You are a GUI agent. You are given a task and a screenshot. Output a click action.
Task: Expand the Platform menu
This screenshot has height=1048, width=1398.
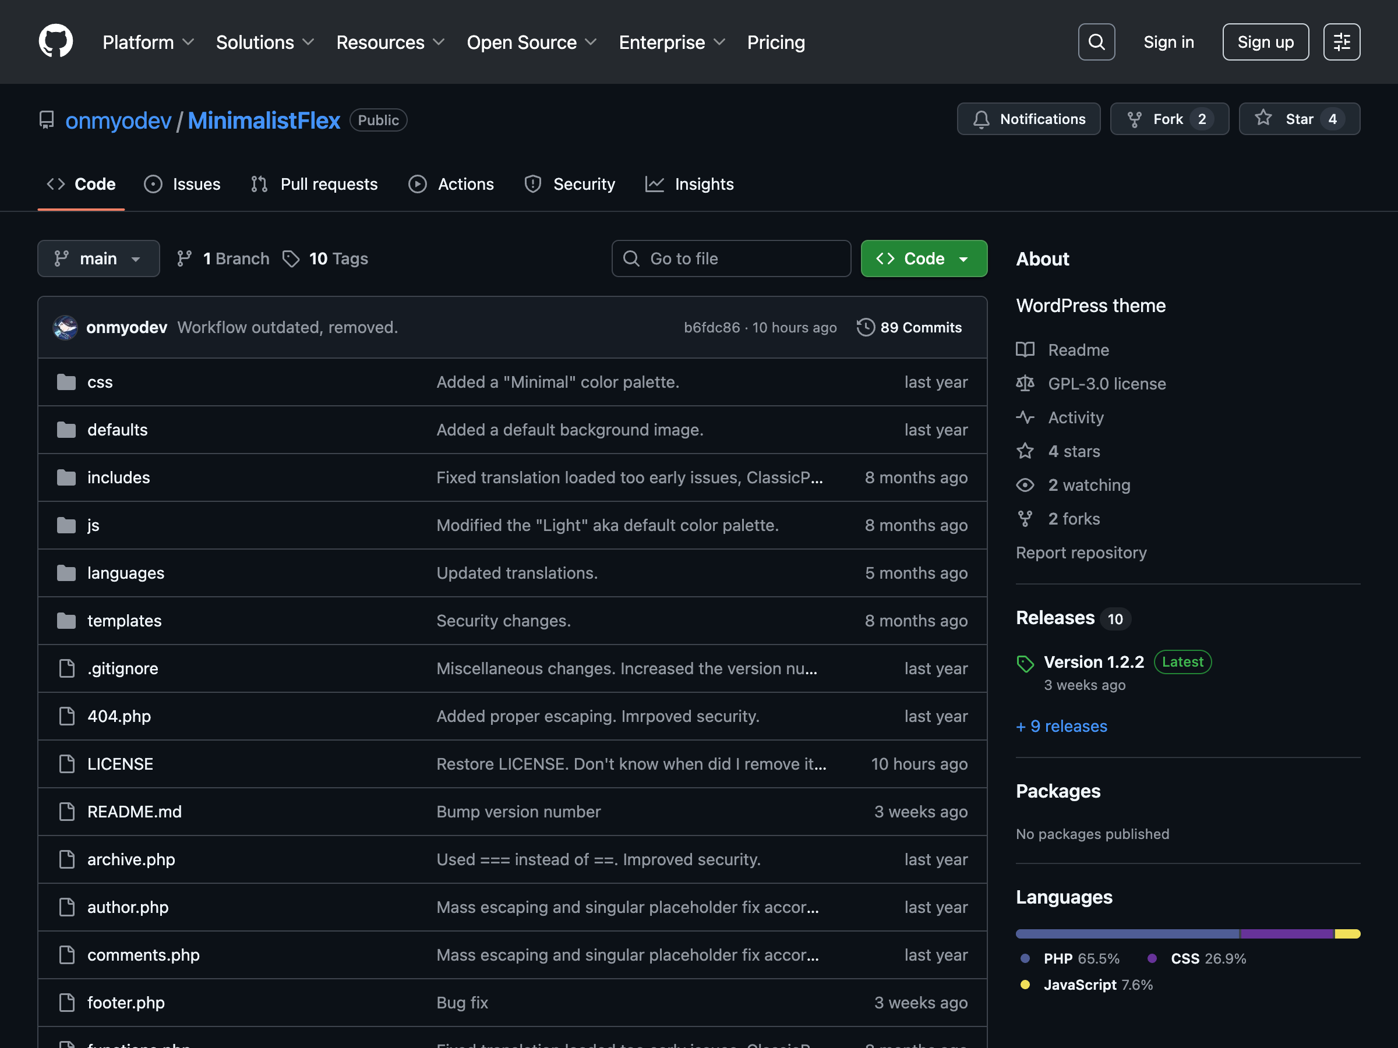click(x=148, y=43)
